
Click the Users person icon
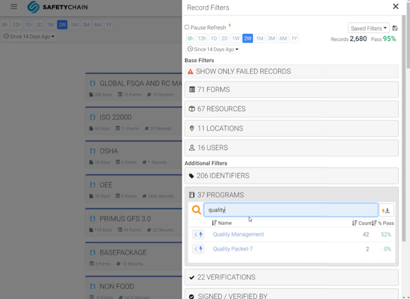point(191,148)
